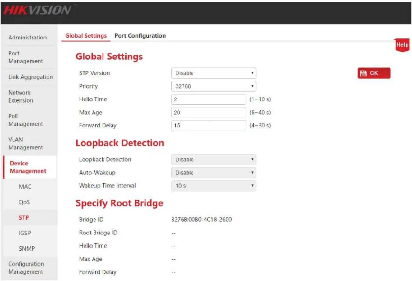Viewport: 412px width, 281px height.
Task: Focus the Max Age input field
Action: pos(209,113)
